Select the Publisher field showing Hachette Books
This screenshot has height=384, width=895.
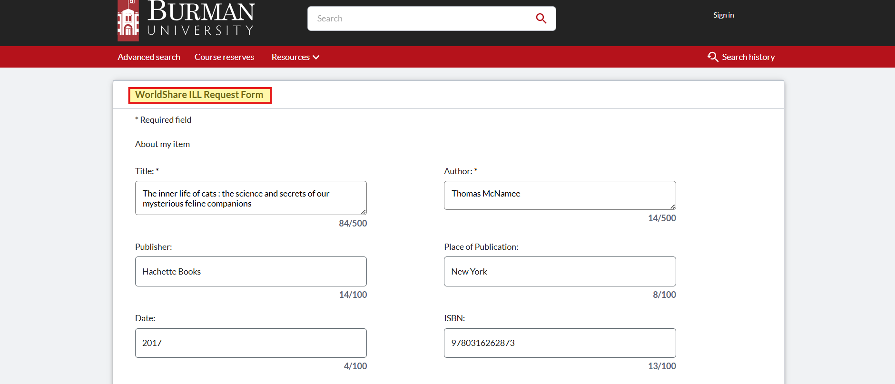[x=251, y=272]
